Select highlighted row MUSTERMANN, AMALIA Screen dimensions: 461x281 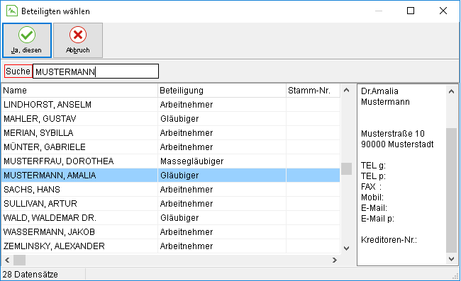click(x=170, y=175)
